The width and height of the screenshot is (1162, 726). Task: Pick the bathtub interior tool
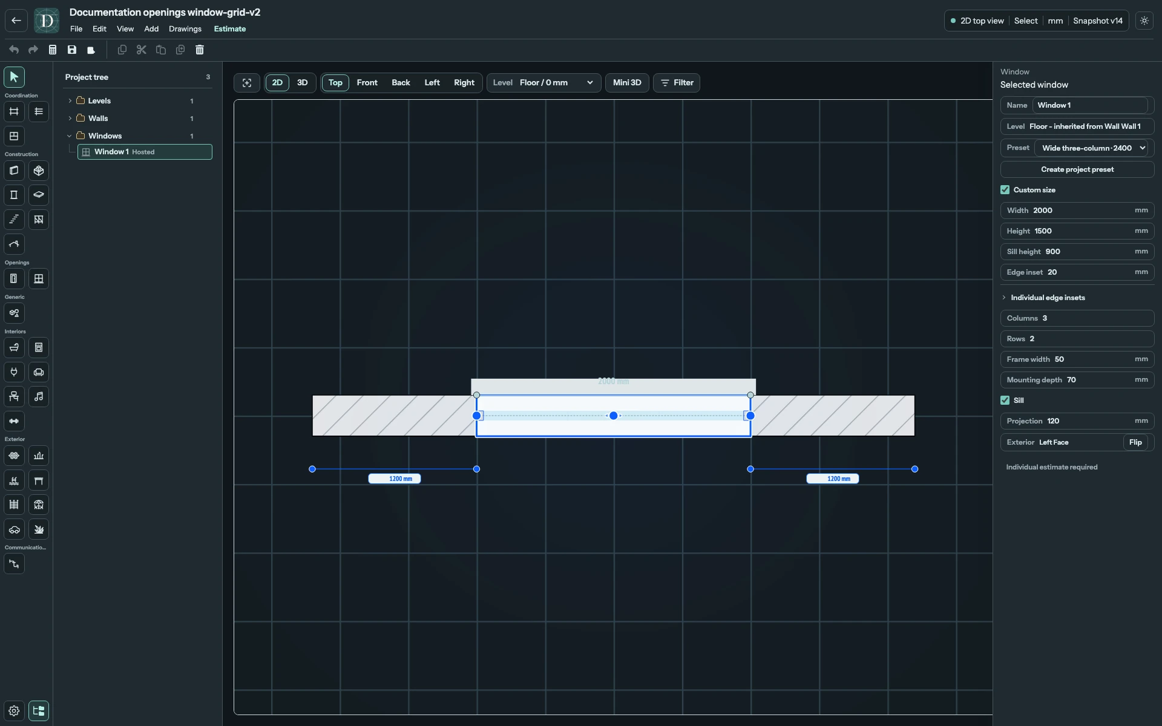point(14,348)
